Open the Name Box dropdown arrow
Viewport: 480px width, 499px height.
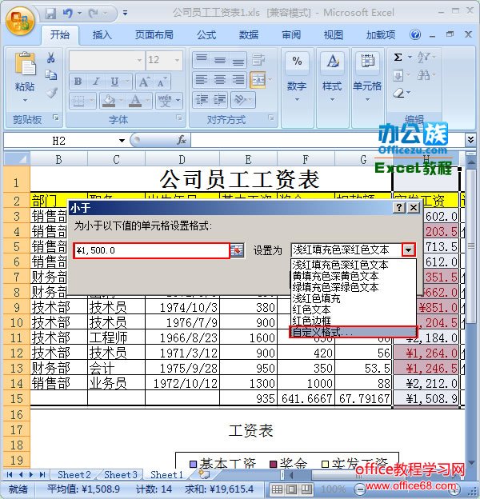[122, 141]
